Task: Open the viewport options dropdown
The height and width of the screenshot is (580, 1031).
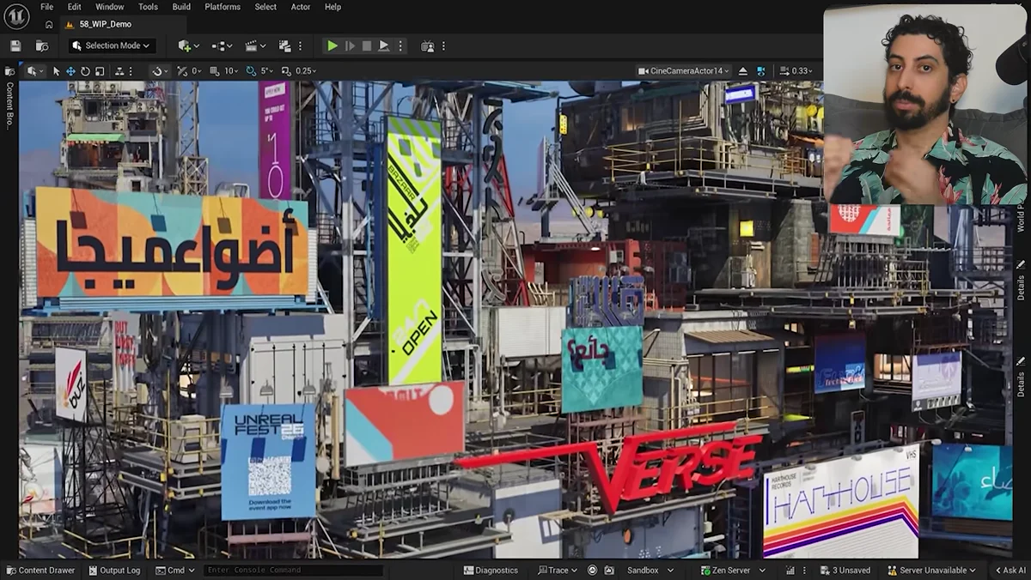Action: pos(35,70)
